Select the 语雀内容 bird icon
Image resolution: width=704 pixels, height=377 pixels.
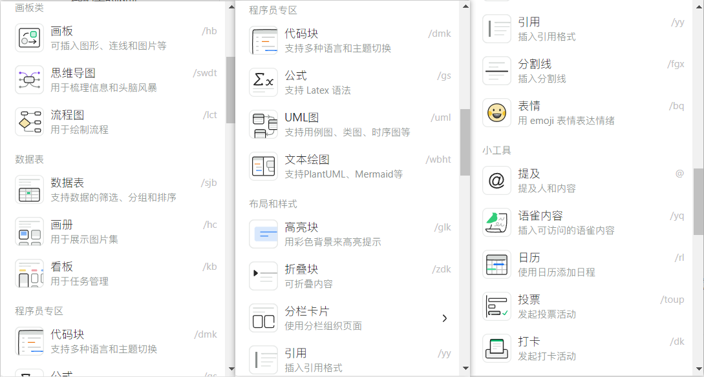[x=496, y=223]
